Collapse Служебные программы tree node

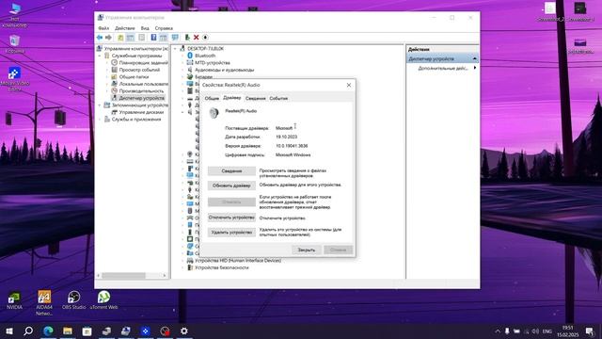tap(100, 56)
